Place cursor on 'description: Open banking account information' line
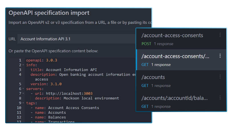 coord(83,74)
